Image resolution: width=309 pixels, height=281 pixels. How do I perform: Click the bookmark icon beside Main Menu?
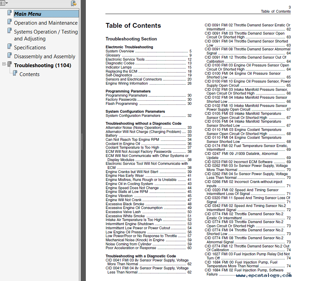(x=10, y=13)
